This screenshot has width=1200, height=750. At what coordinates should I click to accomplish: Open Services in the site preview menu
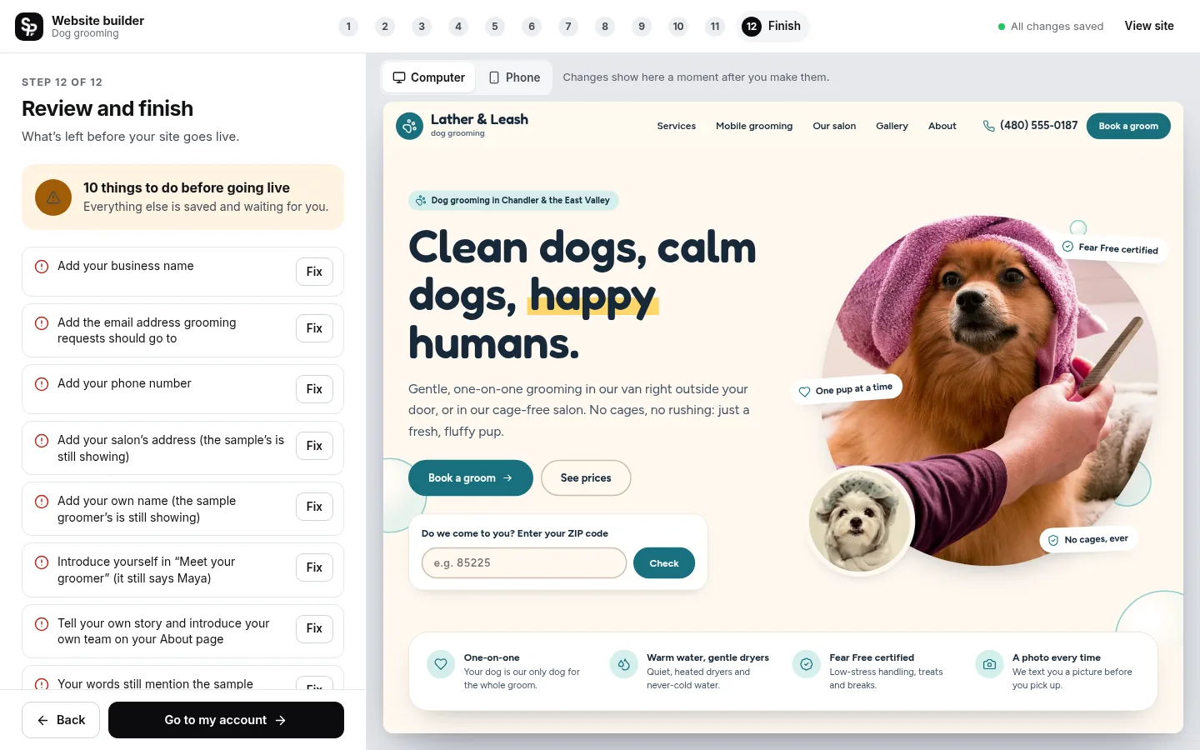(x=677, y=126)
